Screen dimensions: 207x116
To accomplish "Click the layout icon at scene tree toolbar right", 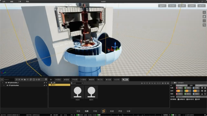I will coord(45,79).
